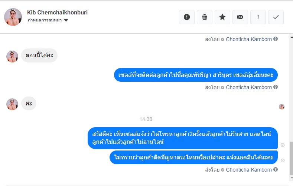Select the blue message mentioning คุณพัชริญา สารีบุตร
The image size is (293, 186).
pyautogui.click(x=196, y=75)
